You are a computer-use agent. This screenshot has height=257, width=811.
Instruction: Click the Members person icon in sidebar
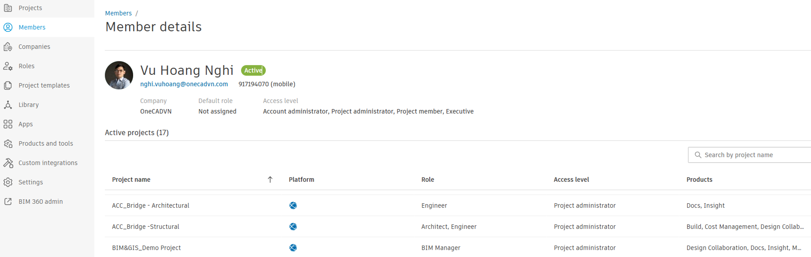8,27
